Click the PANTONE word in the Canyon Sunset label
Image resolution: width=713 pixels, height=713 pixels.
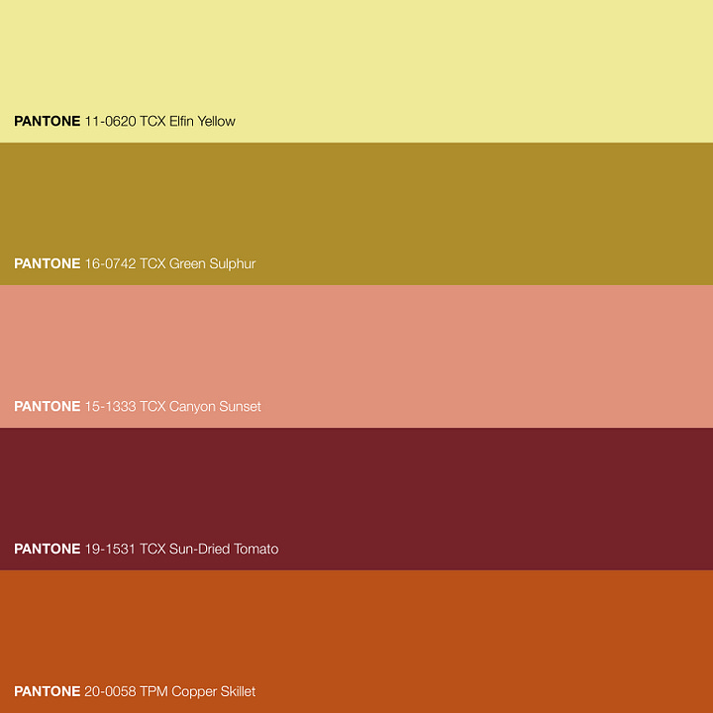(48, 407)
